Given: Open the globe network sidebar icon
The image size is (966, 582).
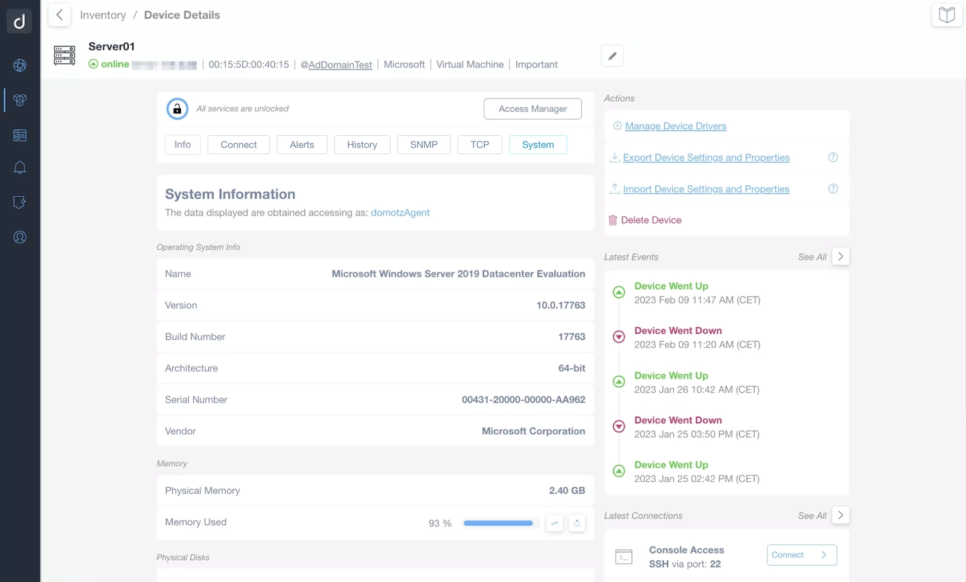Looking at the screenshot, I should click(20, 65).
